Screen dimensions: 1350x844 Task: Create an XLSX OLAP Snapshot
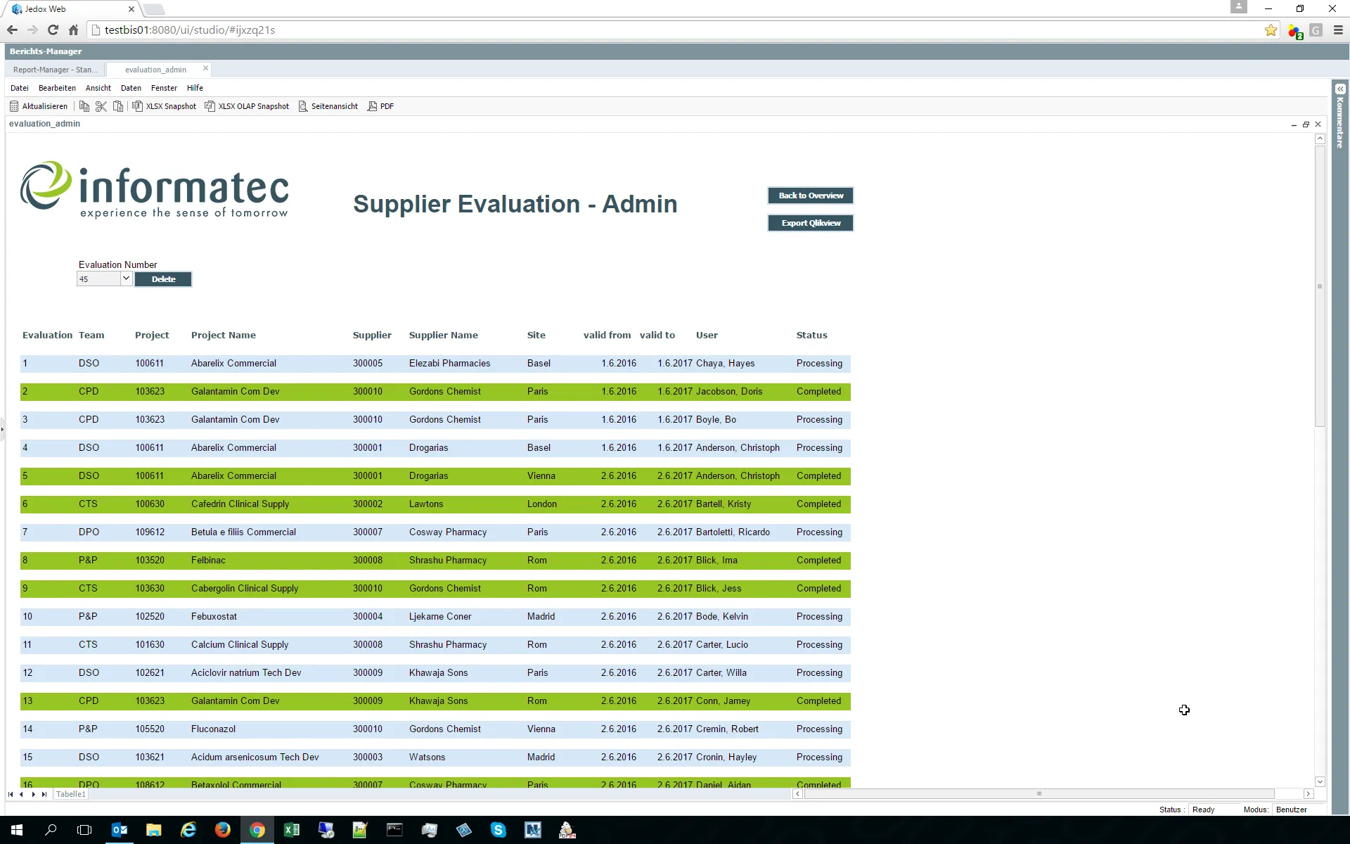point(247,106)
